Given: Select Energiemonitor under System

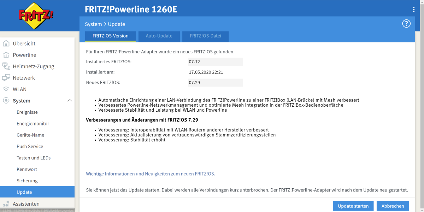Looking at the screenshot, I should tap(33, 124).
